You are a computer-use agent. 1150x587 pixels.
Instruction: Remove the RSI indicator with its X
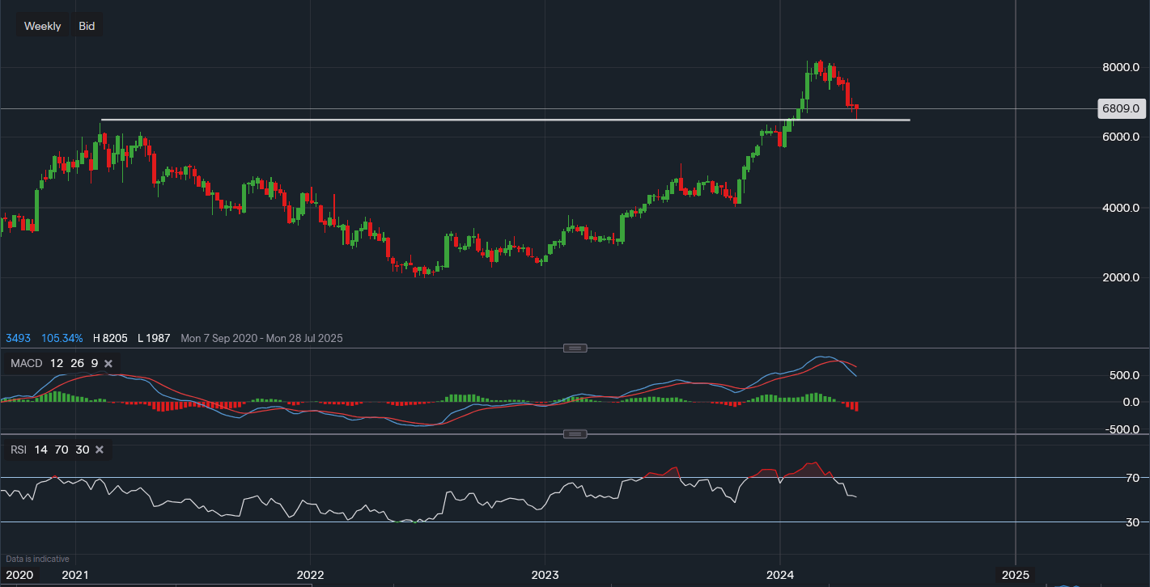tap(100, 450)
